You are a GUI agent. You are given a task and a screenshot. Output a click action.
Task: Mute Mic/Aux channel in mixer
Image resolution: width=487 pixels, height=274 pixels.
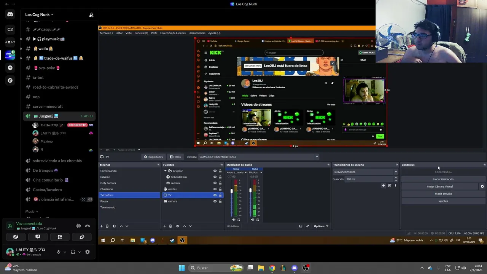coord(253,220)
